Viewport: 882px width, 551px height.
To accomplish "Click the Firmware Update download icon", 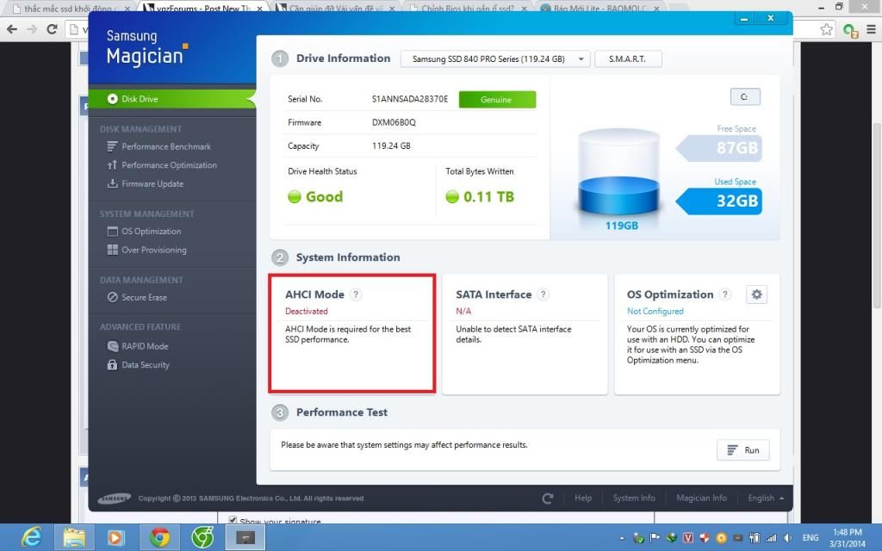I will pos(113,183).
